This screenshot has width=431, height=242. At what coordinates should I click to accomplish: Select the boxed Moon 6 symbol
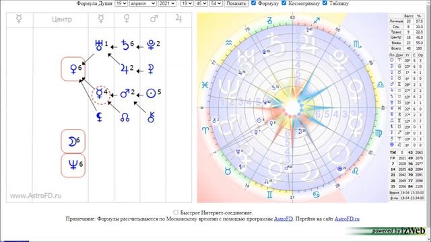pyautogui.click(x=73, y=141)
